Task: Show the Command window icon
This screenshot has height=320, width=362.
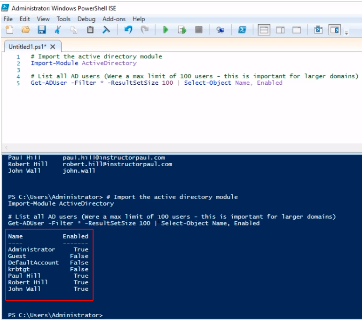Action: (318, 30)
